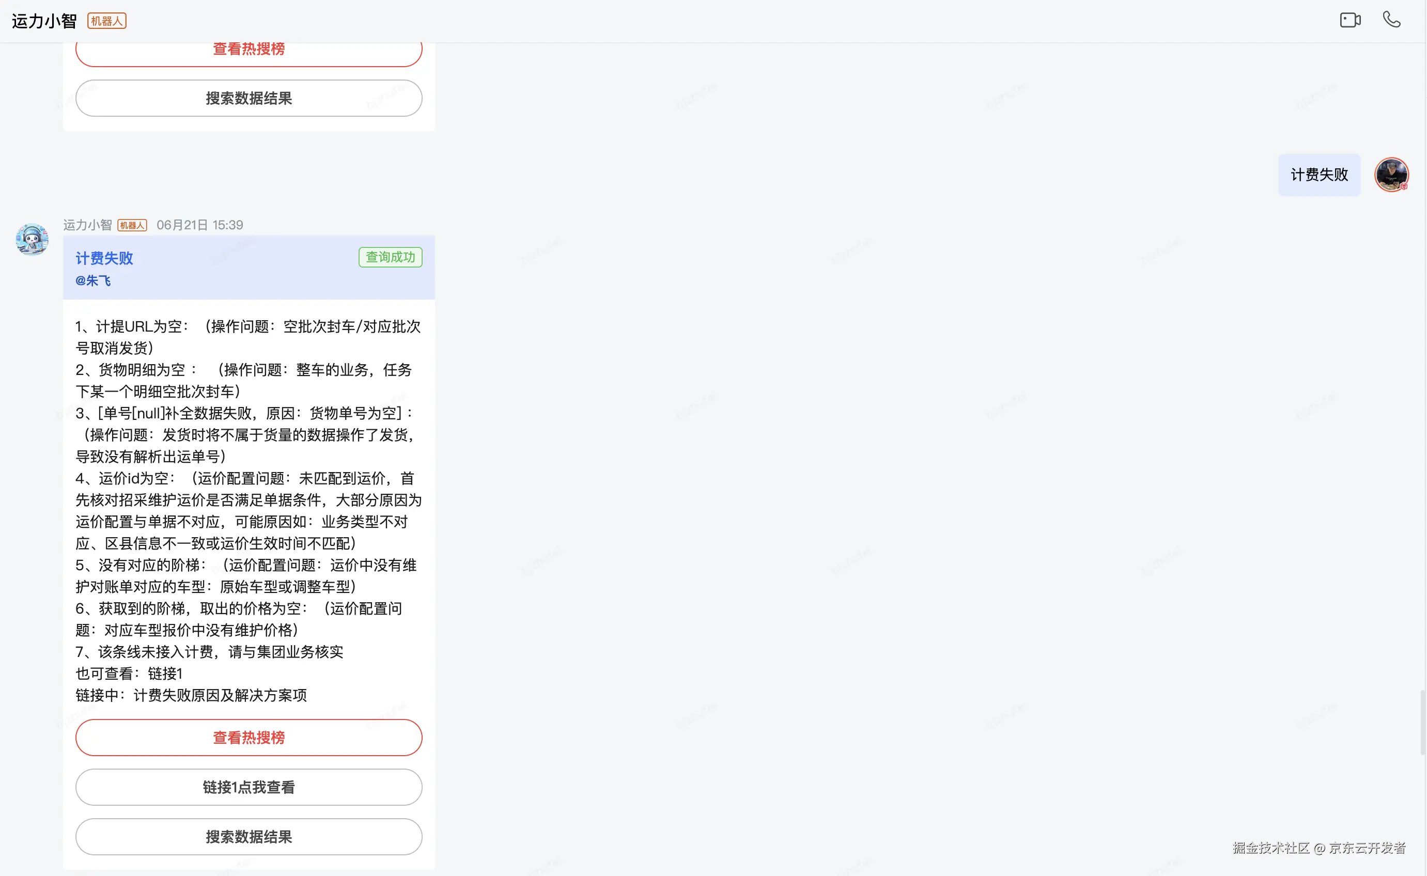1427x876 pixels.
Task: Start a voice call via phone icon
Action: pyautogui.click(x=1391, y=20)
